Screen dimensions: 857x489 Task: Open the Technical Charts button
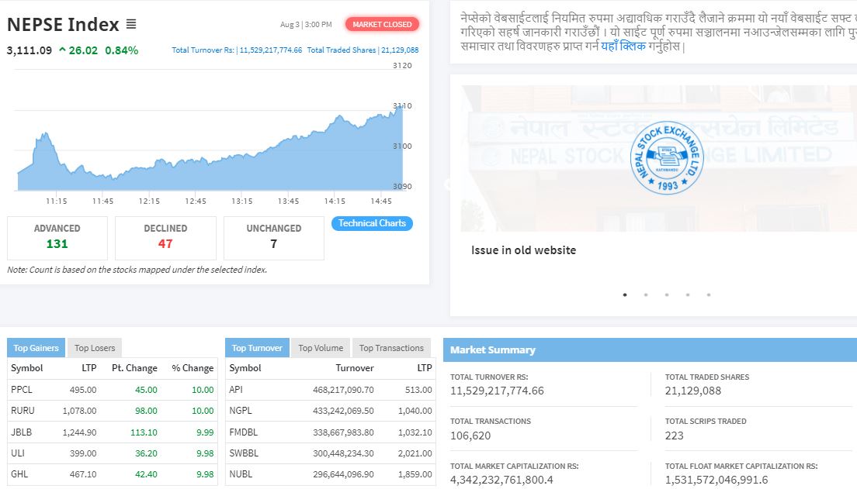pos(372,223)
